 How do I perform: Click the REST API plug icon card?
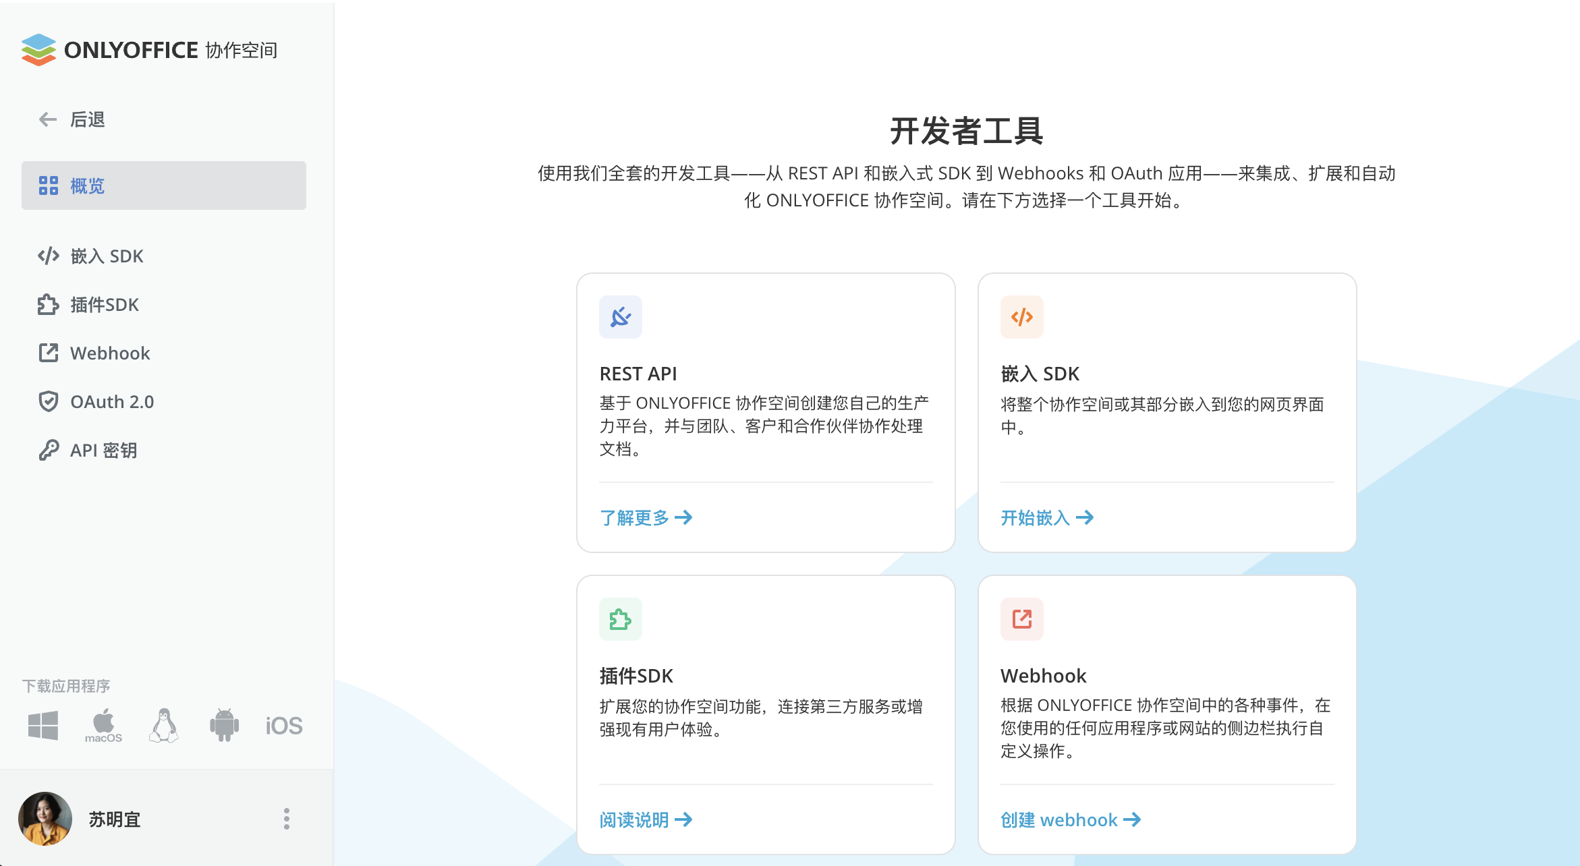[621, 317]
